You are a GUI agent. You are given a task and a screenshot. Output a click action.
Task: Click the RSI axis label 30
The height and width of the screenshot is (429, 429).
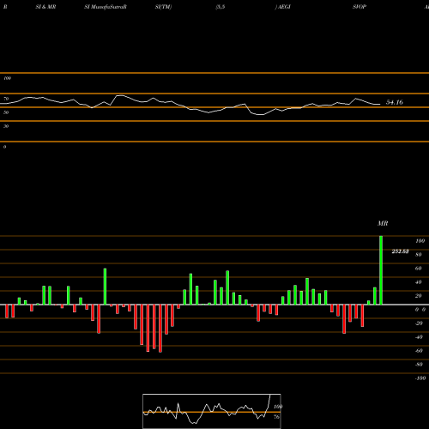pos(6,126)
